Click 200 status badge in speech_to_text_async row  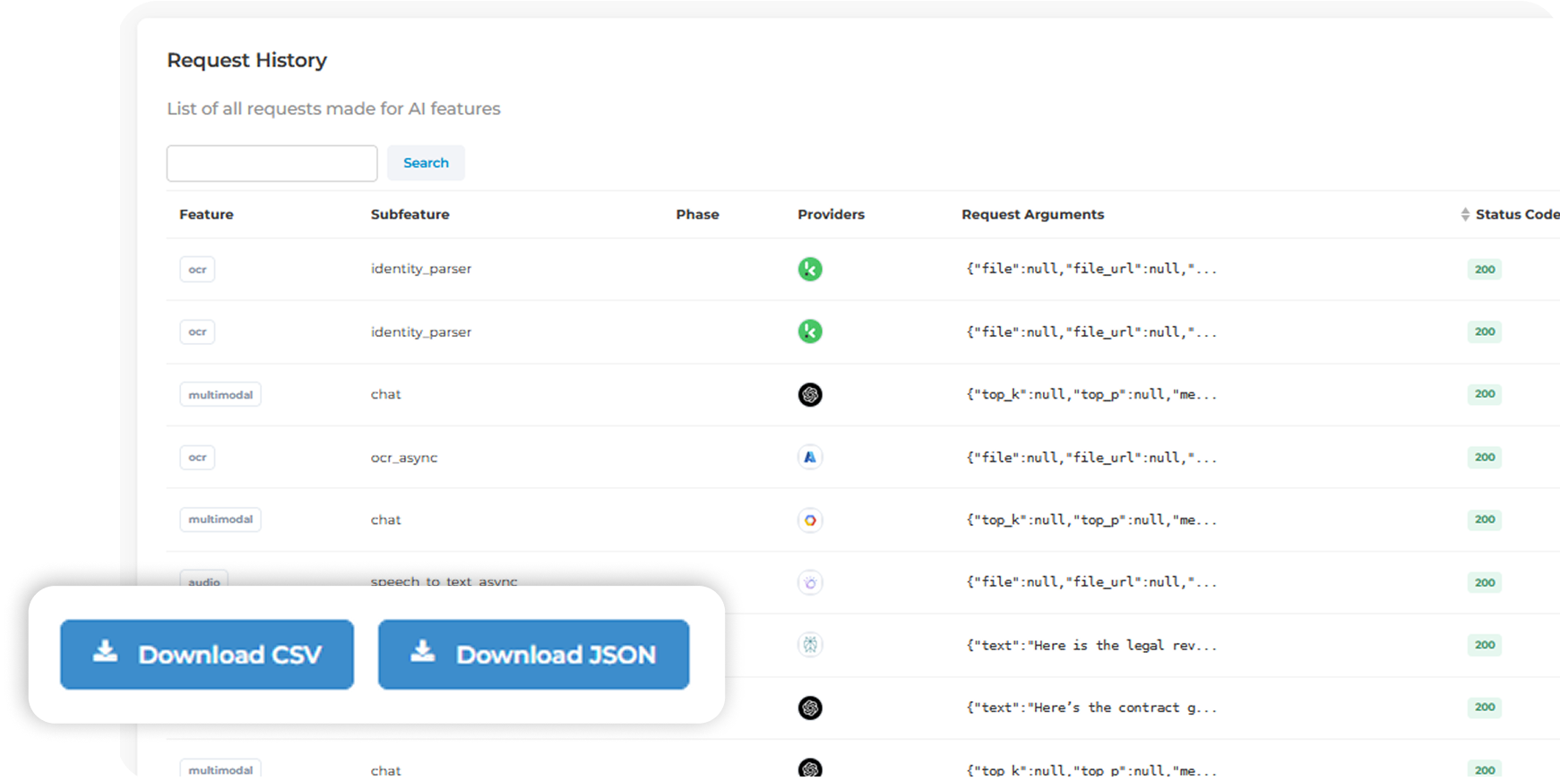pos(1485,583)
